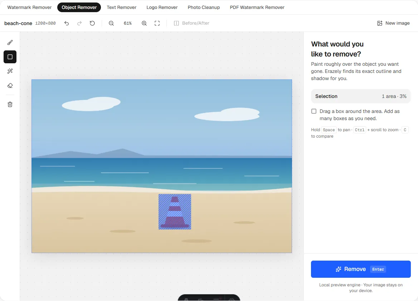Click the blue Remove button

point(361,269)
